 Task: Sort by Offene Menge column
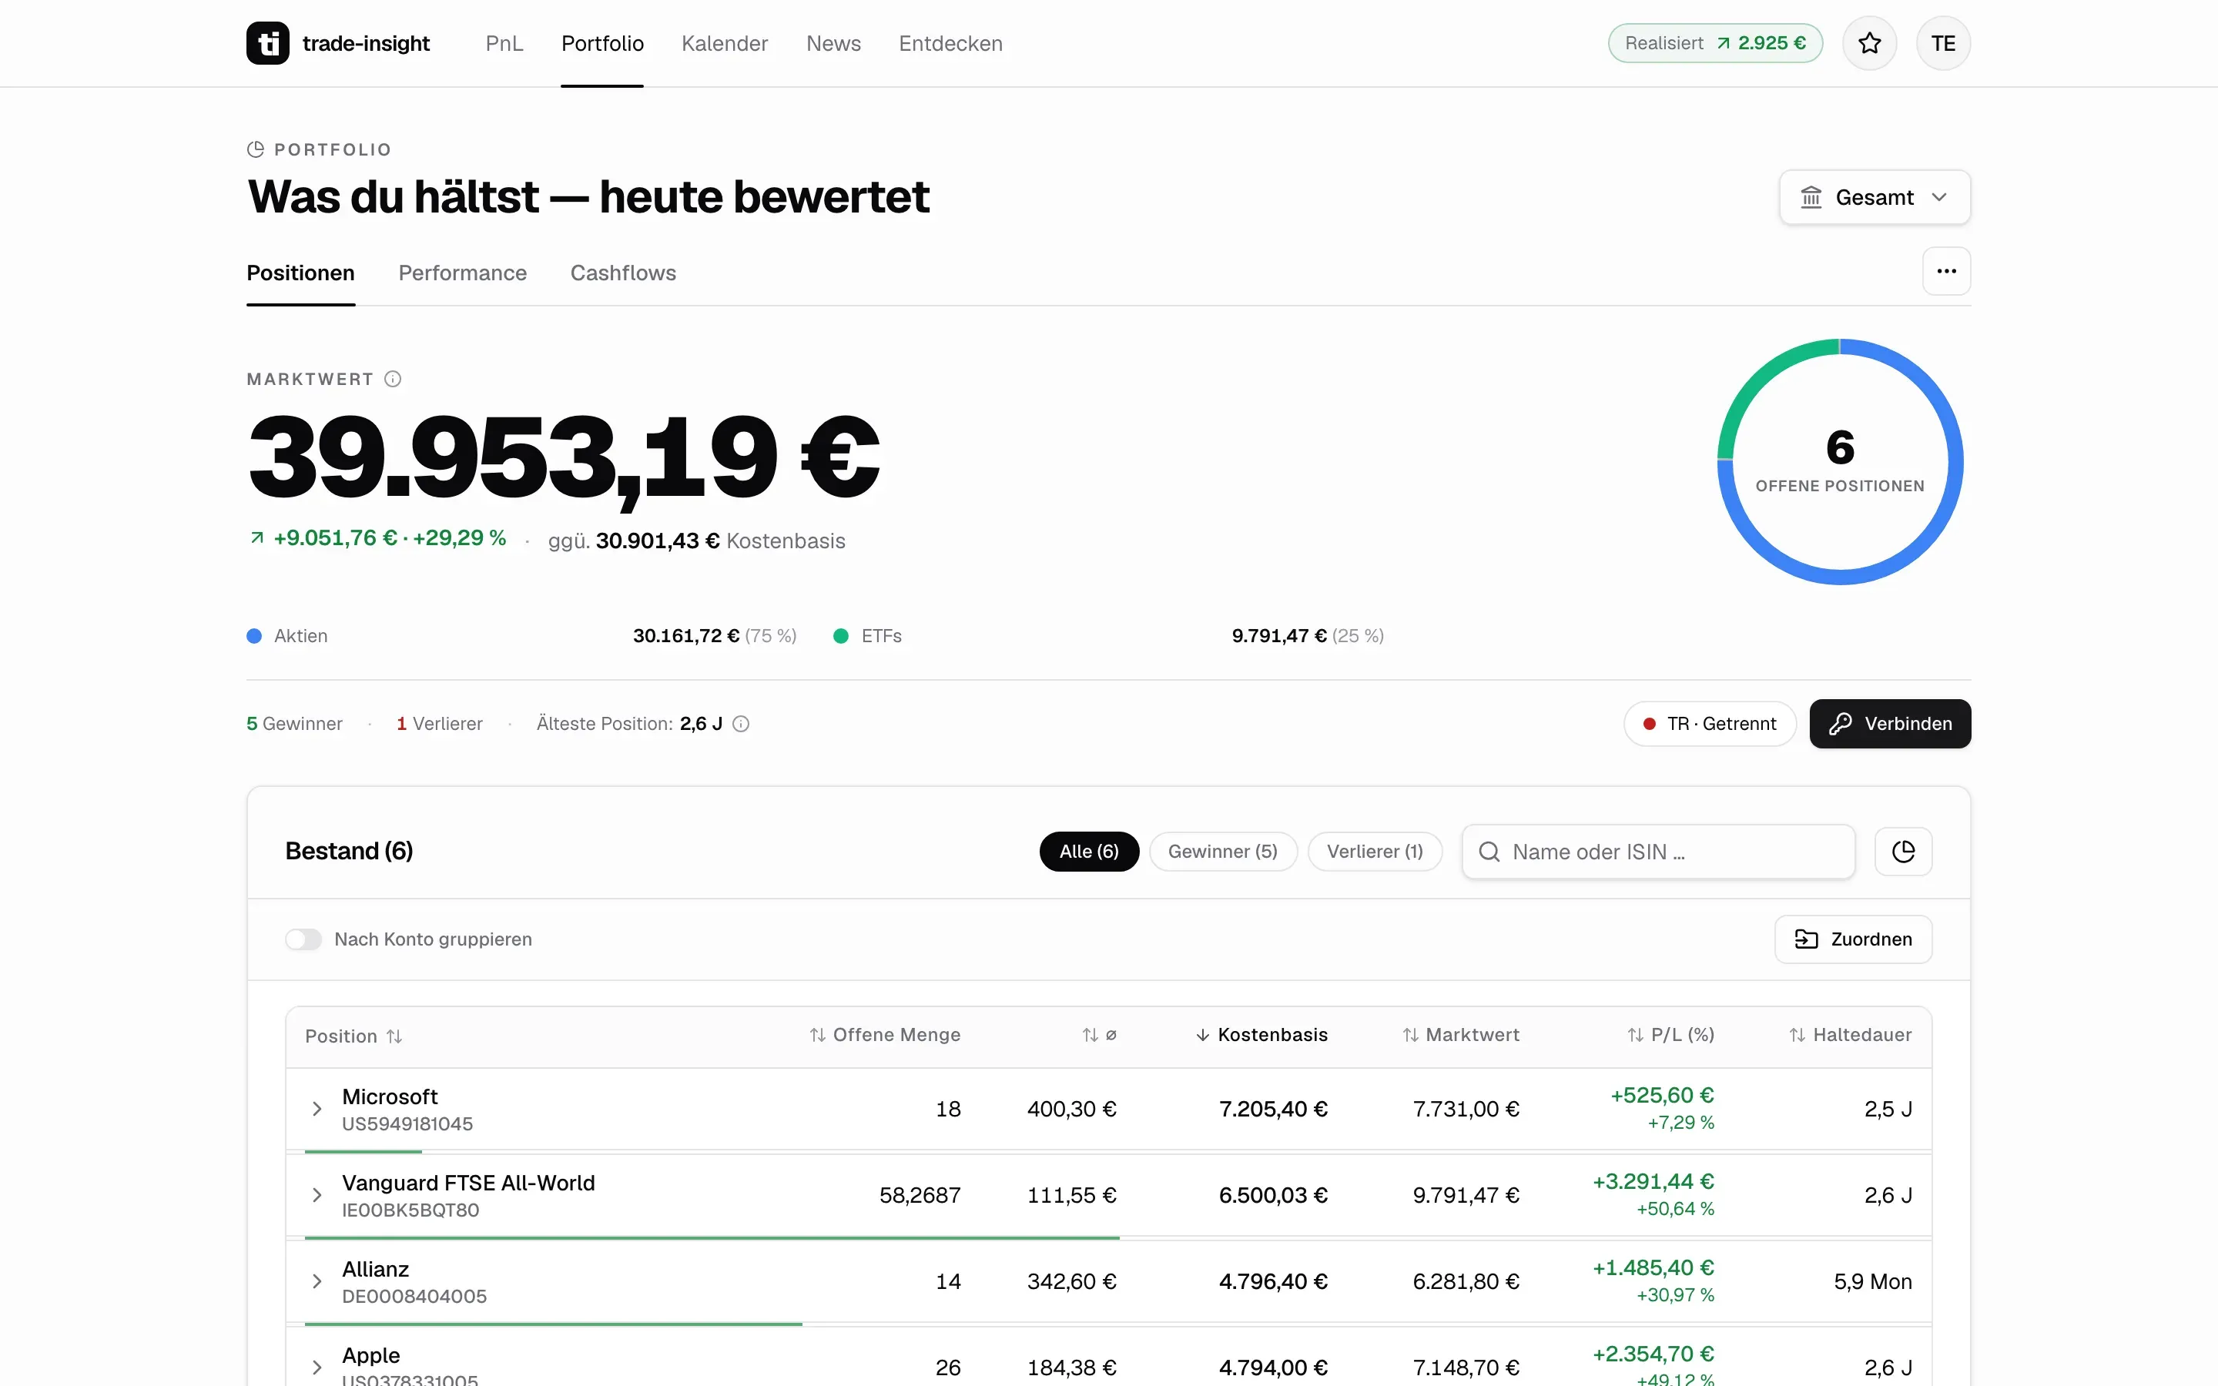click(x=884, y=1035)
